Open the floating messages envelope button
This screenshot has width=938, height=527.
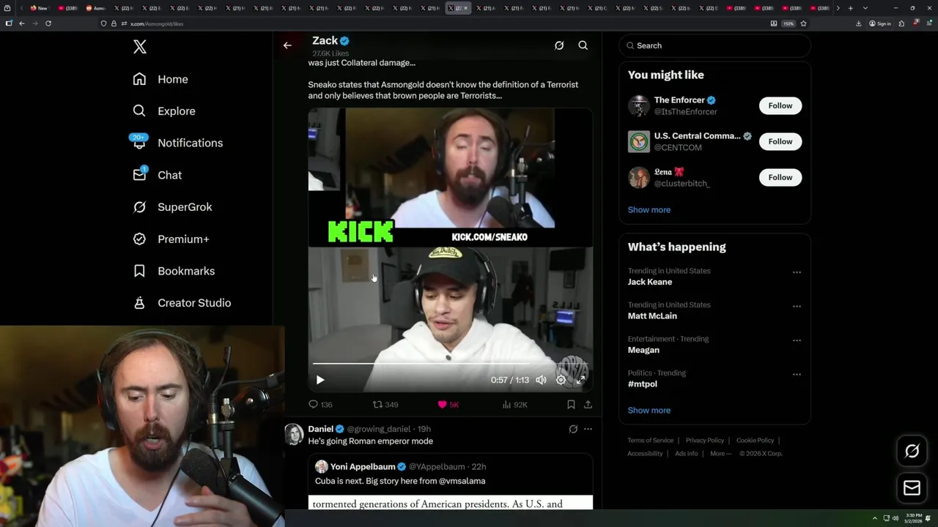(x=912, y=488)
